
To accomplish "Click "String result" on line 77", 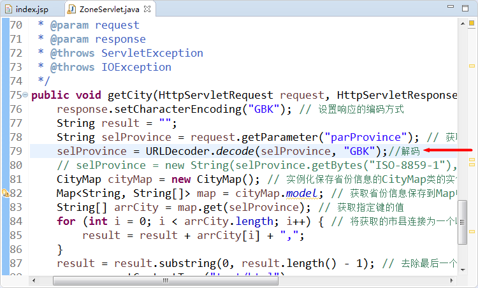I will (x=98, y=124).
